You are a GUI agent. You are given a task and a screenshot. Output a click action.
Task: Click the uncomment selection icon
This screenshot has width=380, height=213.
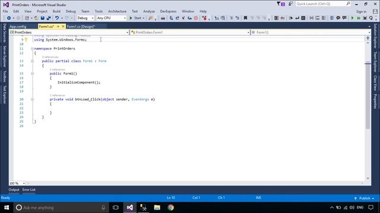344,18
